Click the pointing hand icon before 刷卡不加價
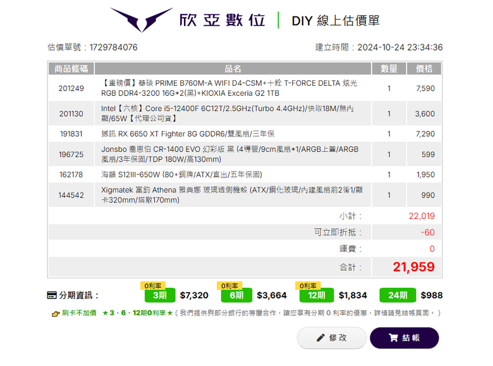Viewport: 493px width, 366px height. click(x=56, y=314)
